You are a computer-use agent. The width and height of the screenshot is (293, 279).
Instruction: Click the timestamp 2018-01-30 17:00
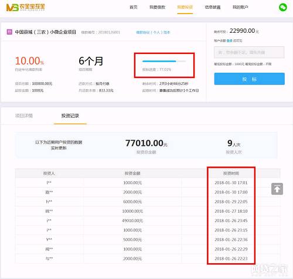(x=231, y=192)
